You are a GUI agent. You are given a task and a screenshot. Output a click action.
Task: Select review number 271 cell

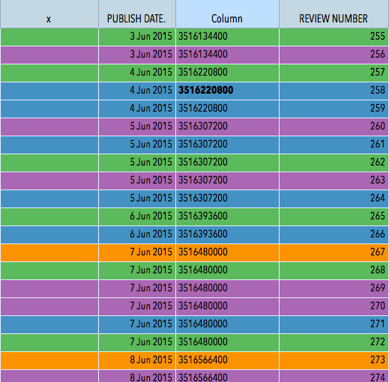tap(334, 324)
